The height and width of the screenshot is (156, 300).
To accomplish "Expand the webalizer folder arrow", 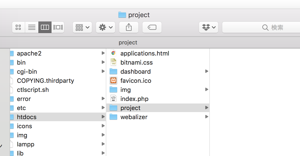I will tap(207, 117).
